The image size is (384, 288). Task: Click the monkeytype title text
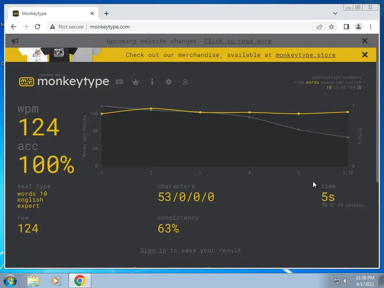73,81
